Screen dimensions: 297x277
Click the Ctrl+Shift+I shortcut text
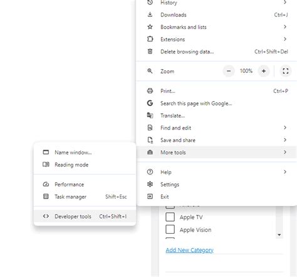click(113, 216)
